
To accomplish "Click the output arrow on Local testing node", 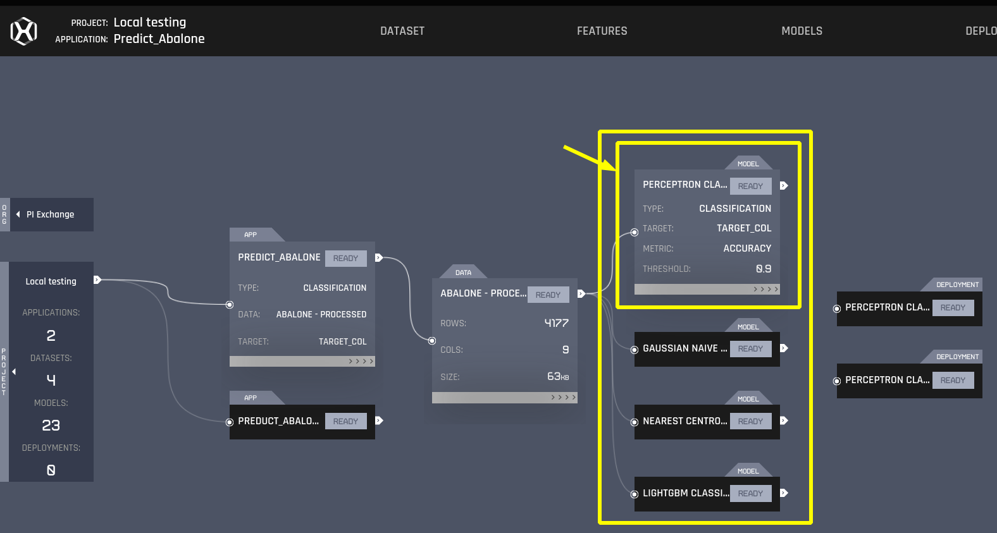I will pyautogui.click(x=97, y=279).
